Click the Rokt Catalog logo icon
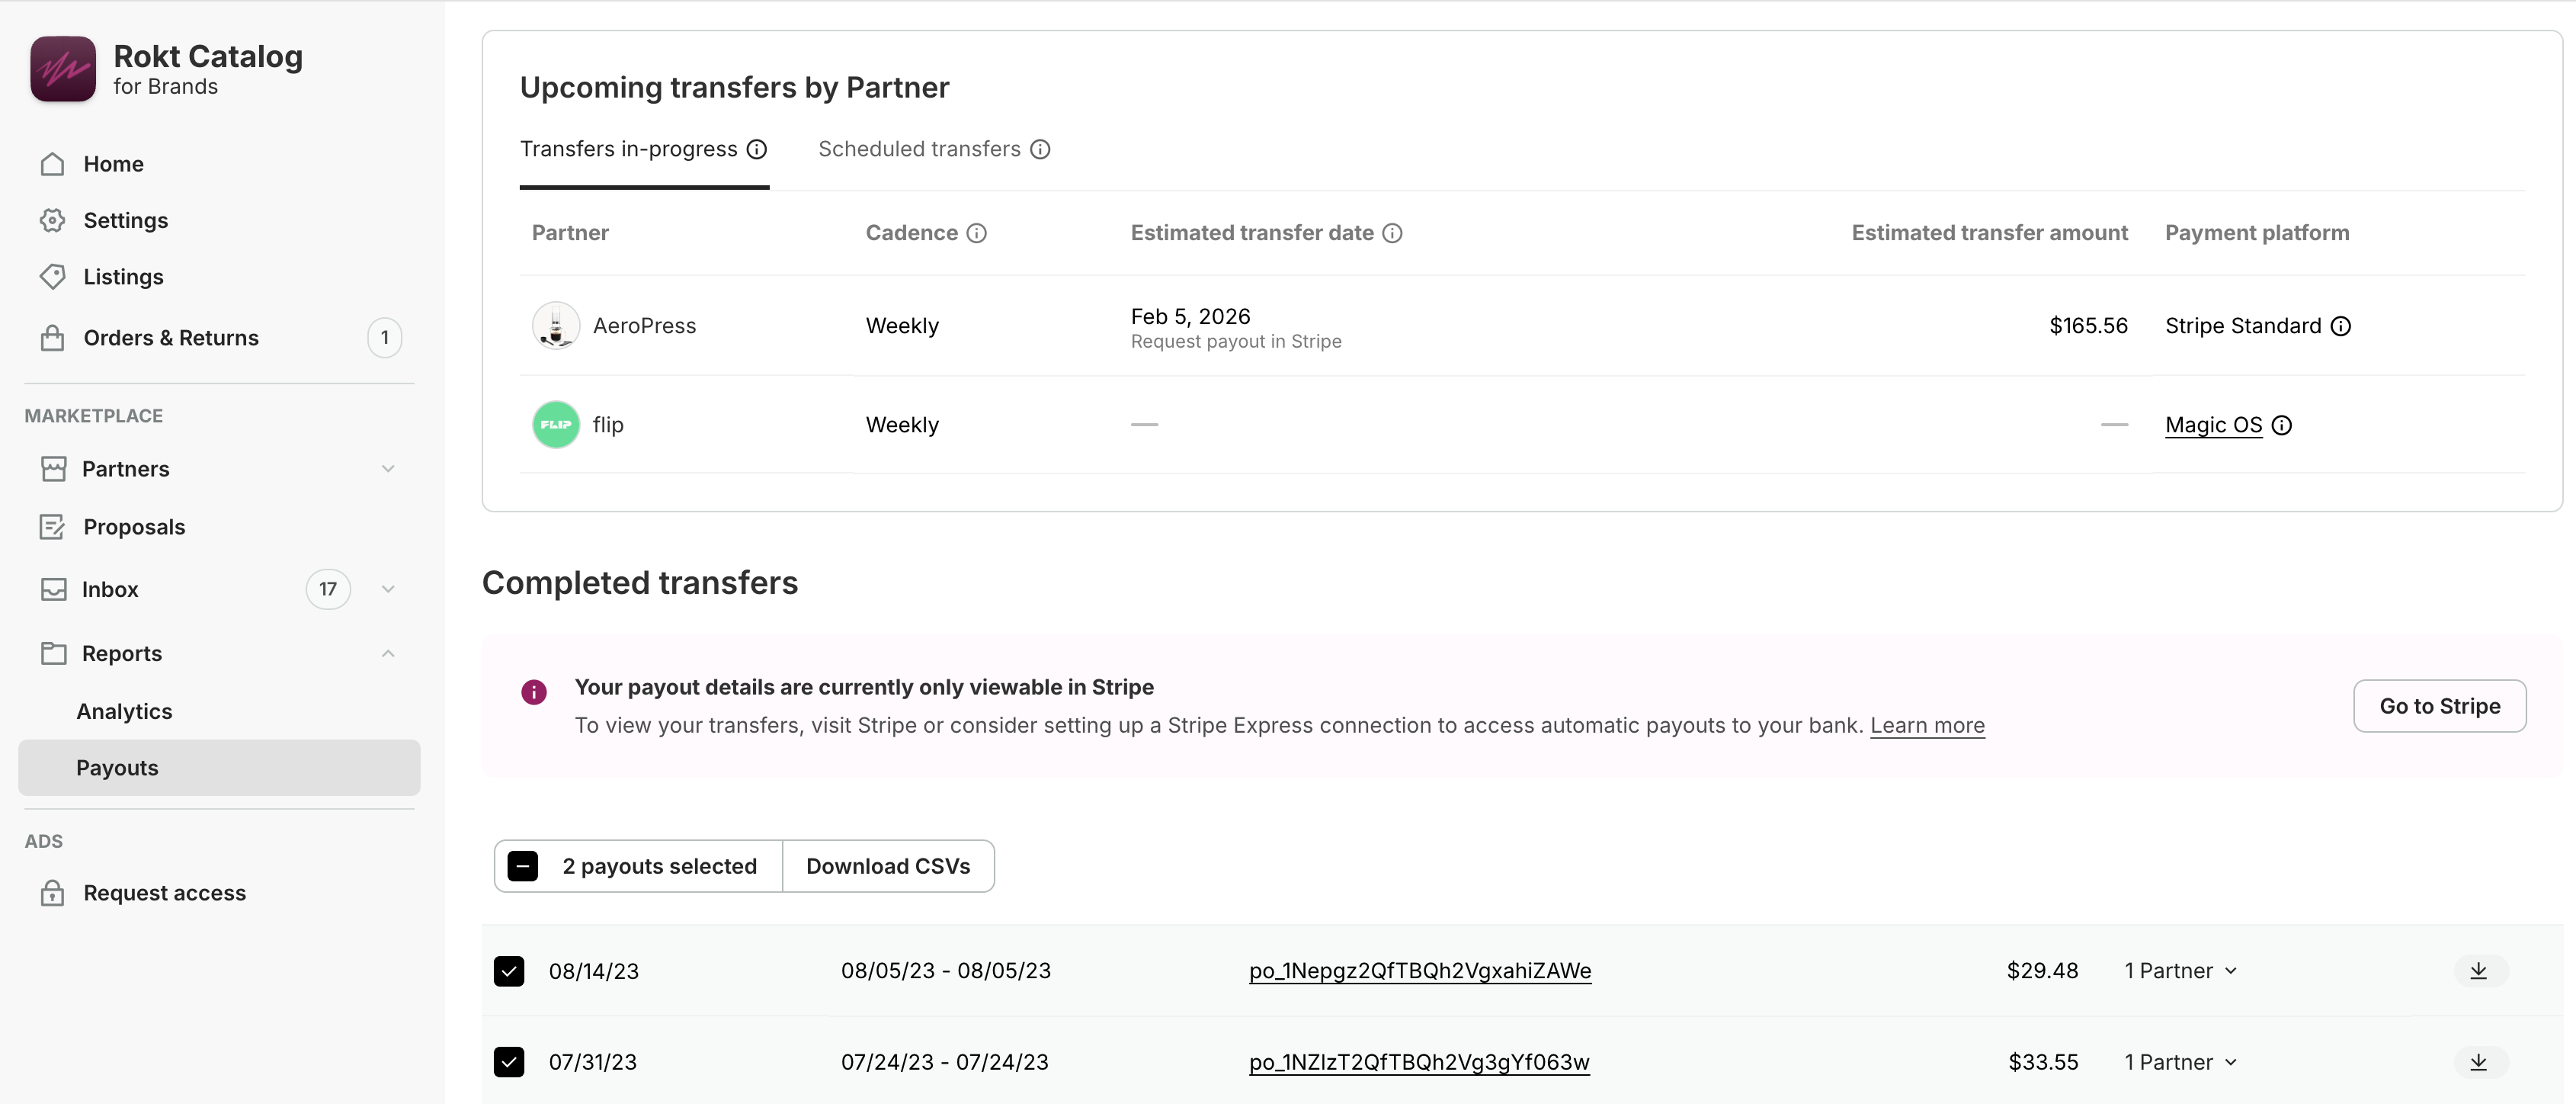 (x=63, y=69)
